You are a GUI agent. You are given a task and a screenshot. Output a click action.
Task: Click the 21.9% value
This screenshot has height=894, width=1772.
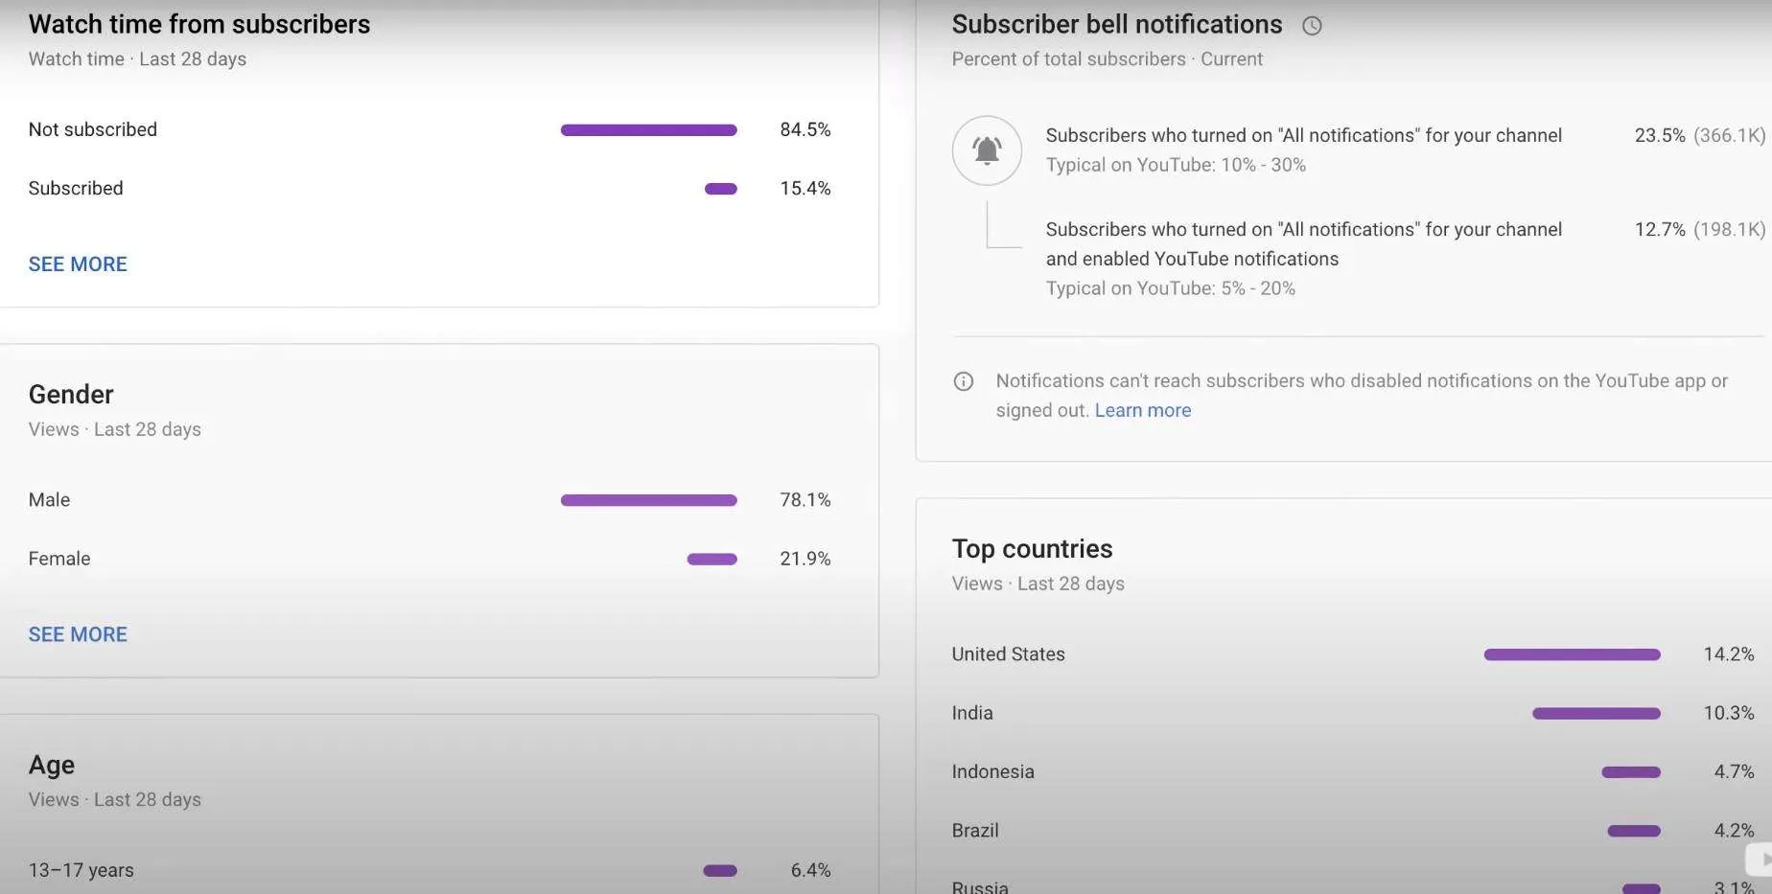point(805,558)
